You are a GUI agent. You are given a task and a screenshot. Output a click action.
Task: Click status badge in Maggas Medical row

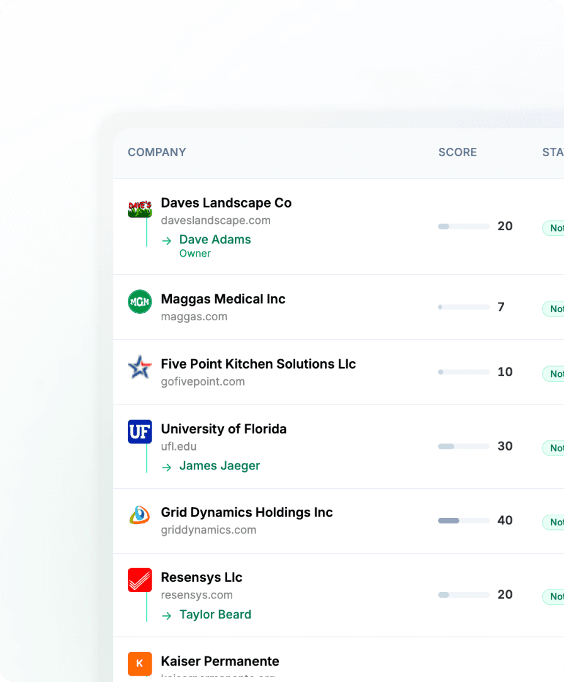tap(553, 309)
